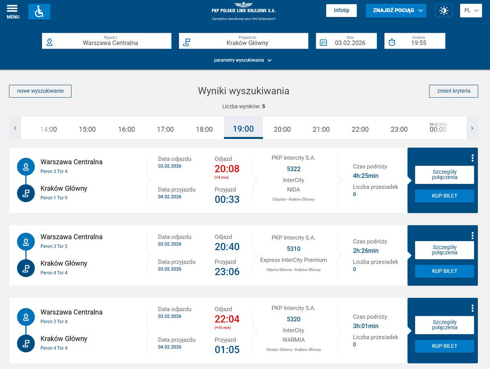The width and height of the screenshot is (490, 369).
Task: Select the 18:00 hour tab
Action: click(204, 129)
